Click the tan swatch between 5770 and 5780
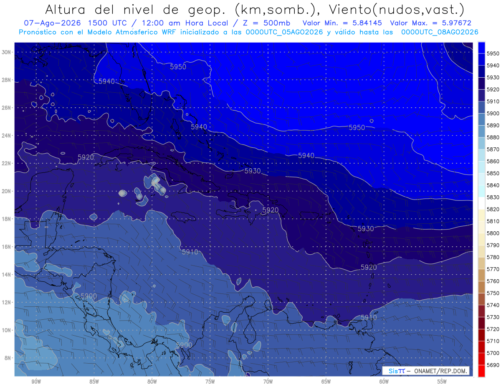This screenshot has width=501, height=387. pyautogui.click(x=481, y=263)
